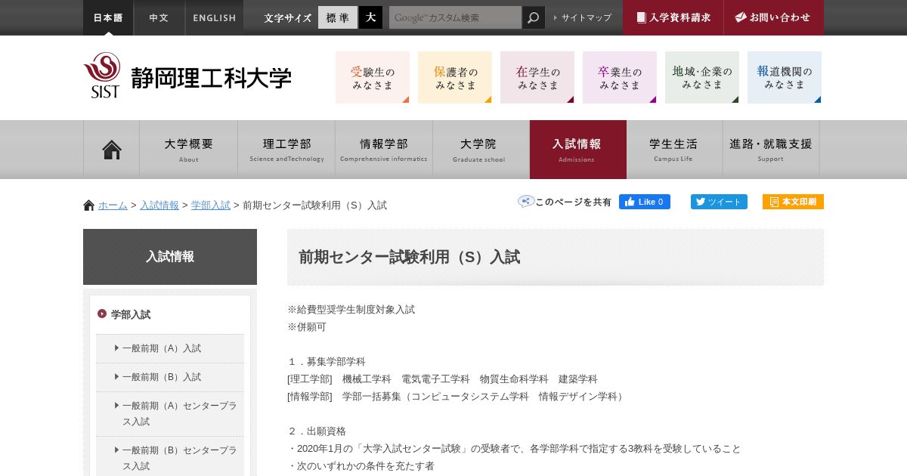Image resolution: width=907 pixels, height=476 pixels.
Task: Open 大学院 Graduate school menu
Action: pyautogui.click(x=481, y=150)
